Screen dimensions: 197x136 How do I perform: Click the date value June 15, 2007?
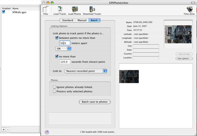140,26
